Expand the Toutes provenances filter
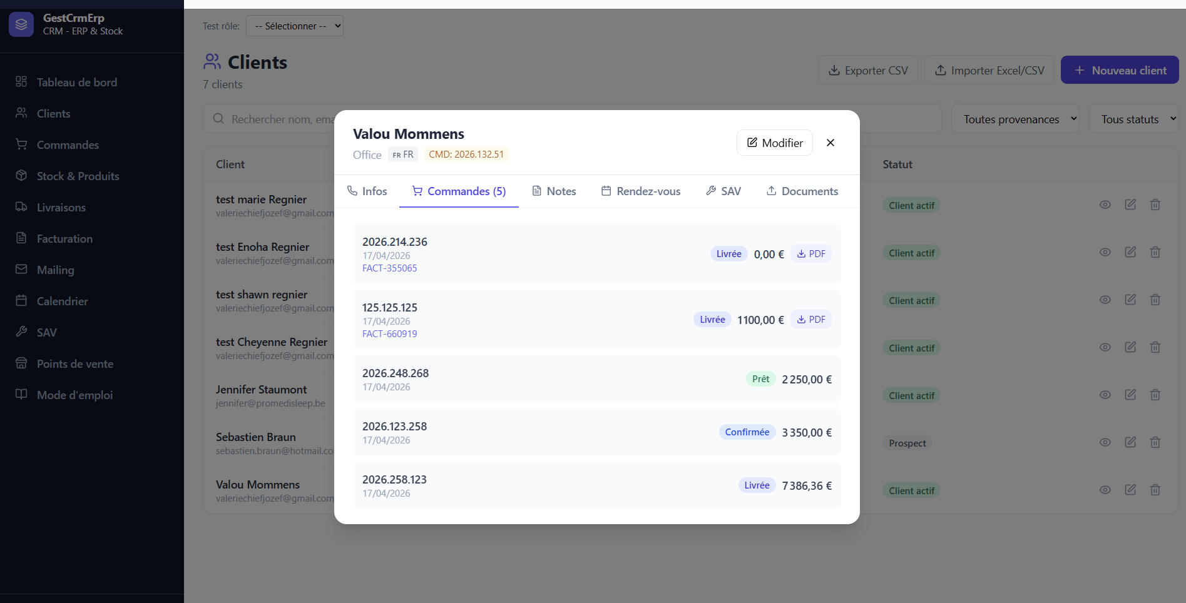 (x=1015, y=119)
